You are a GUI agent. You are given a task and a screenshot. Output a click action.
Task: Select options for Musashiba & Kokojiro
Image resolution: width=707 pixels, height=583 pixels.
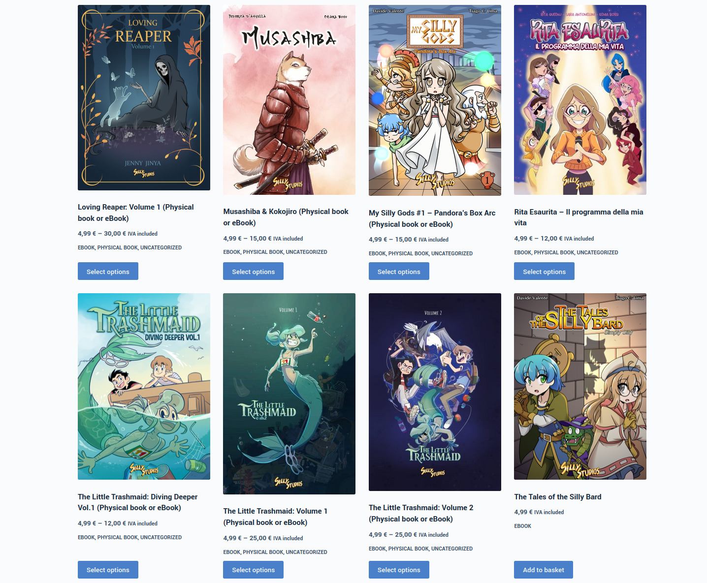[253, 271]
